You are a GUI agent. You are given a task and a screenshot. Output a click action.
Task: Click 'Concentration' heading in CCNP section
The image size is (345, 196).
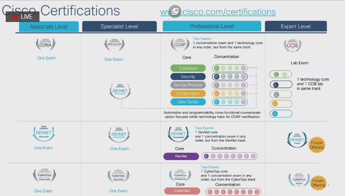227,57
